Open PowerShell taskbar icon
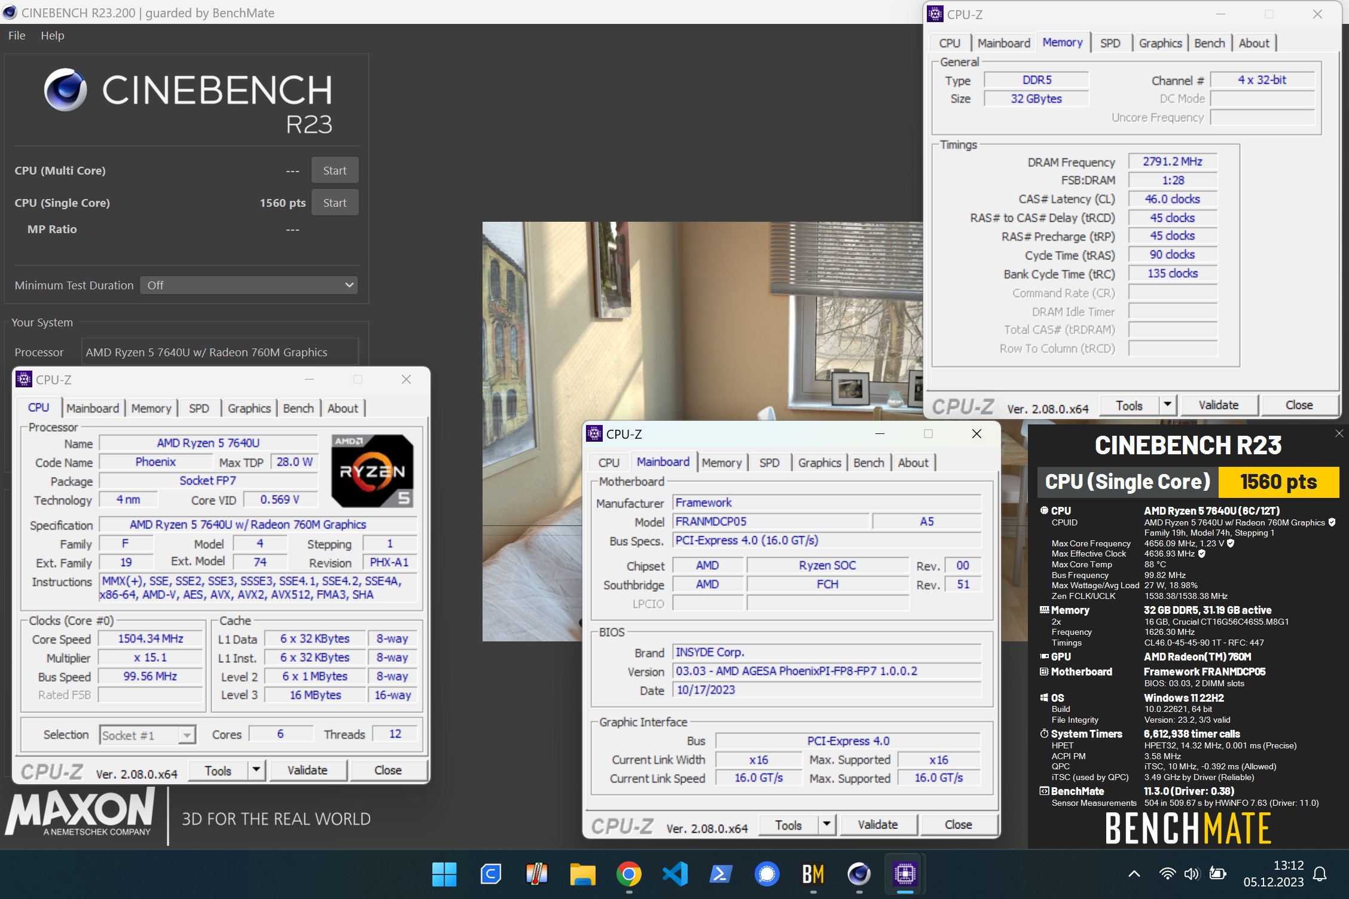 coord(721,874)
